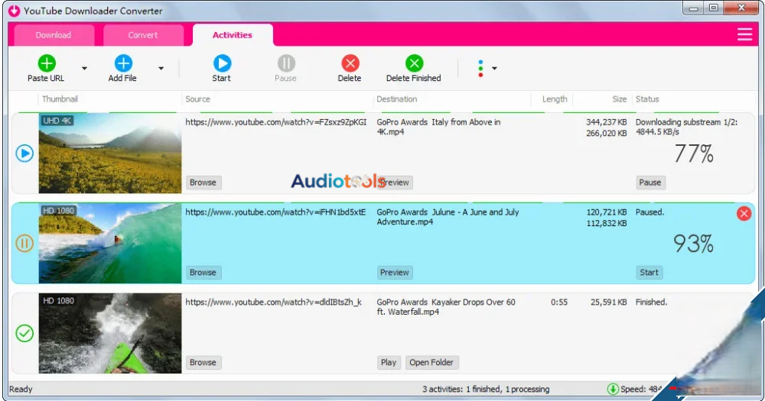Switch to the Download tab

click(54, 35)
